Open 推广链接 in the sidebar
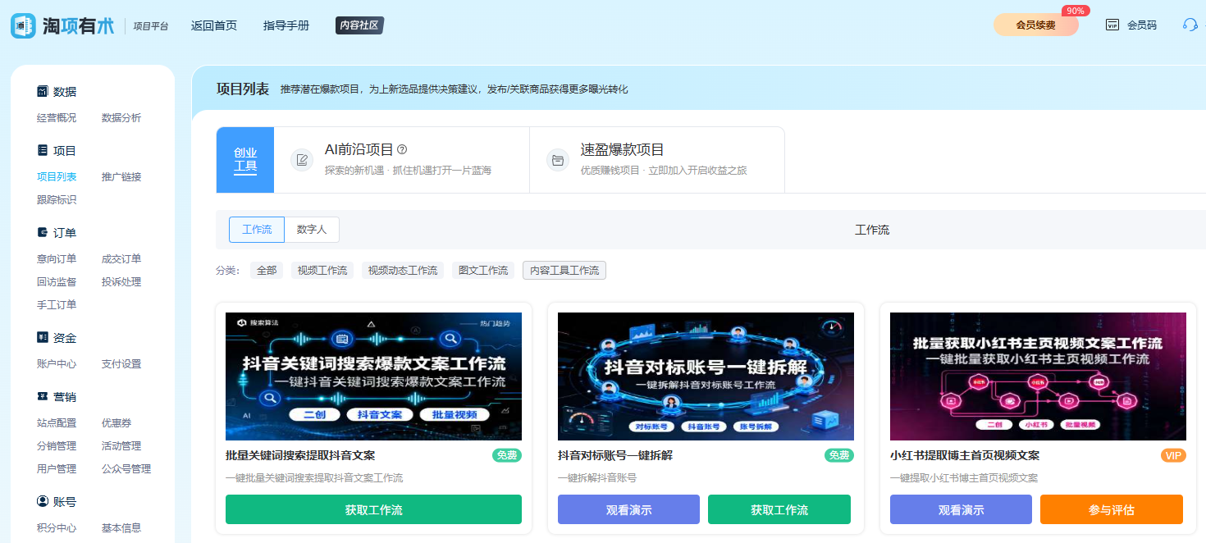Image resolution: width=1206 pixels, height=543 pixels. tap(121, 177)
